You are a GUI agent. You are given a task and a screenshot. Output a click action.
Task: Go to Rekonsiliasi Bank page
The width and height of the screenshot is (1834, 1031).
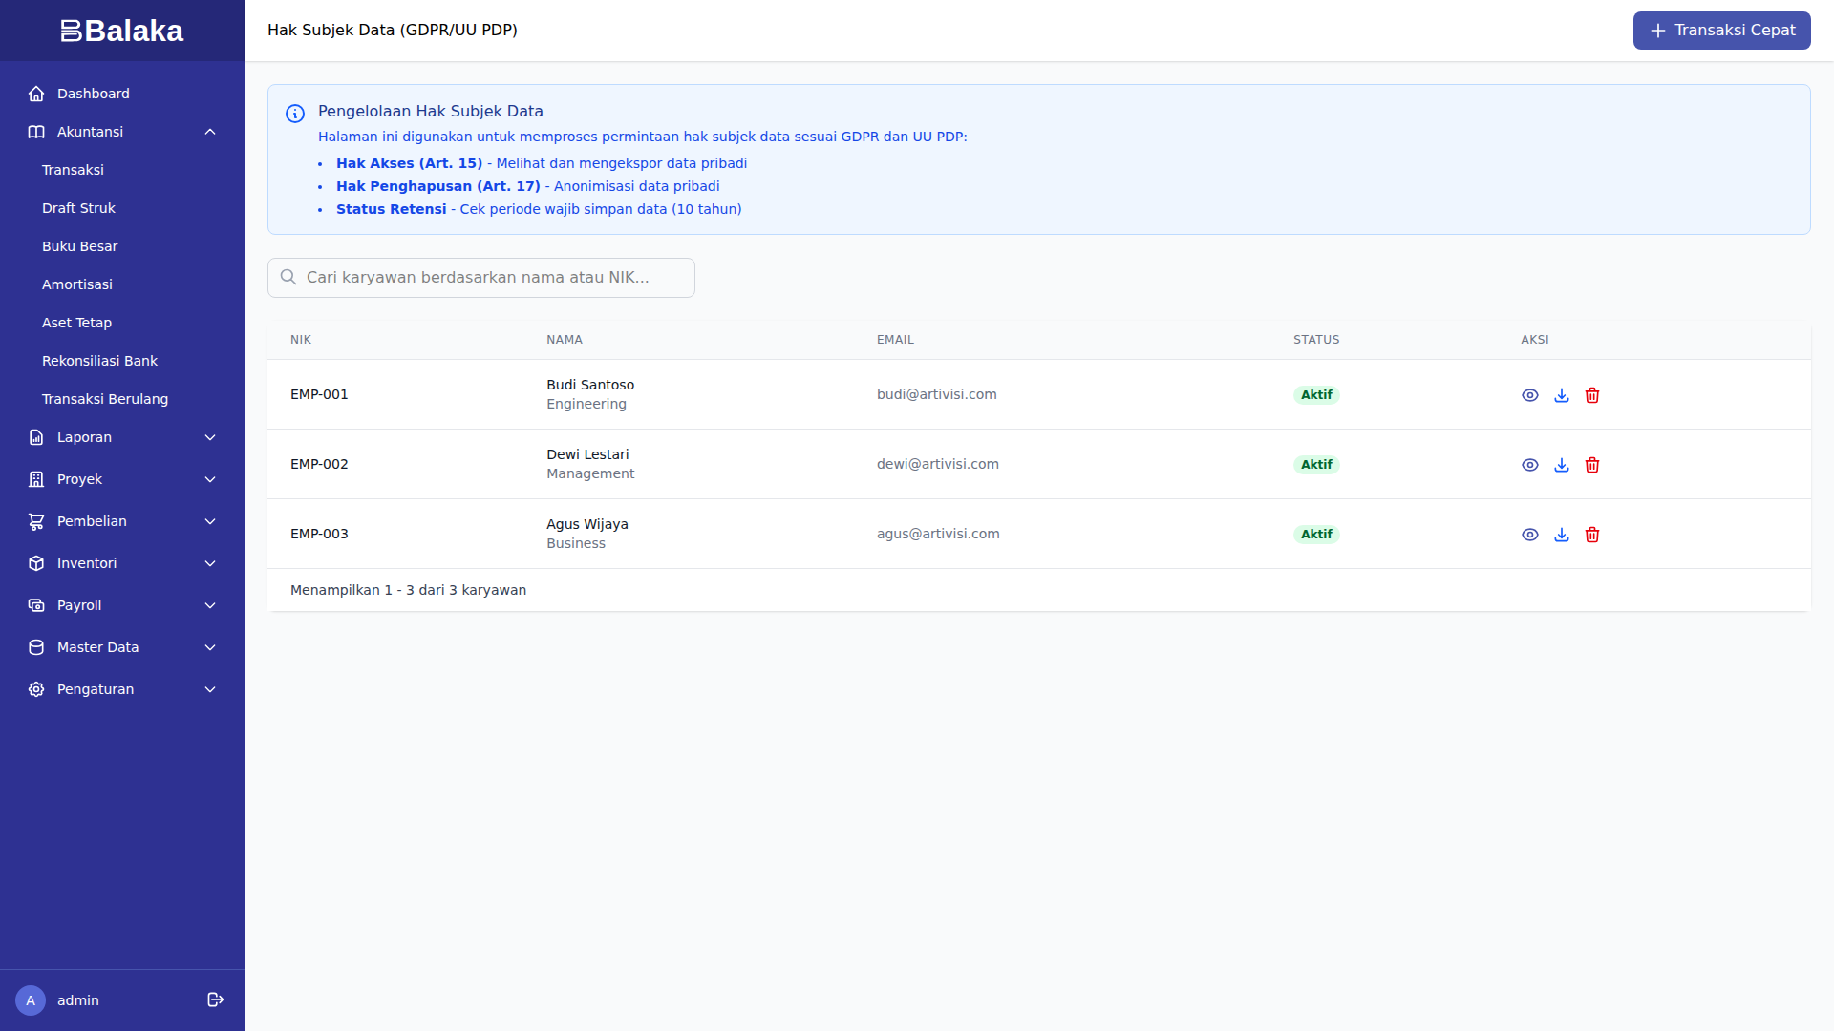(x=99, y=361)
